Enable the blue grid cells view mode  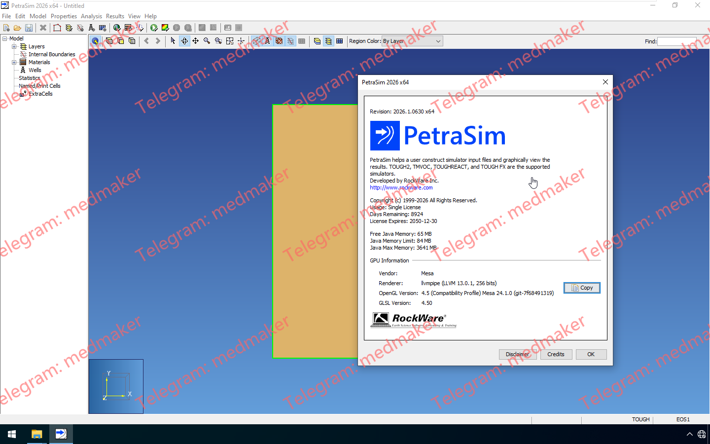(x=340, y=41)
